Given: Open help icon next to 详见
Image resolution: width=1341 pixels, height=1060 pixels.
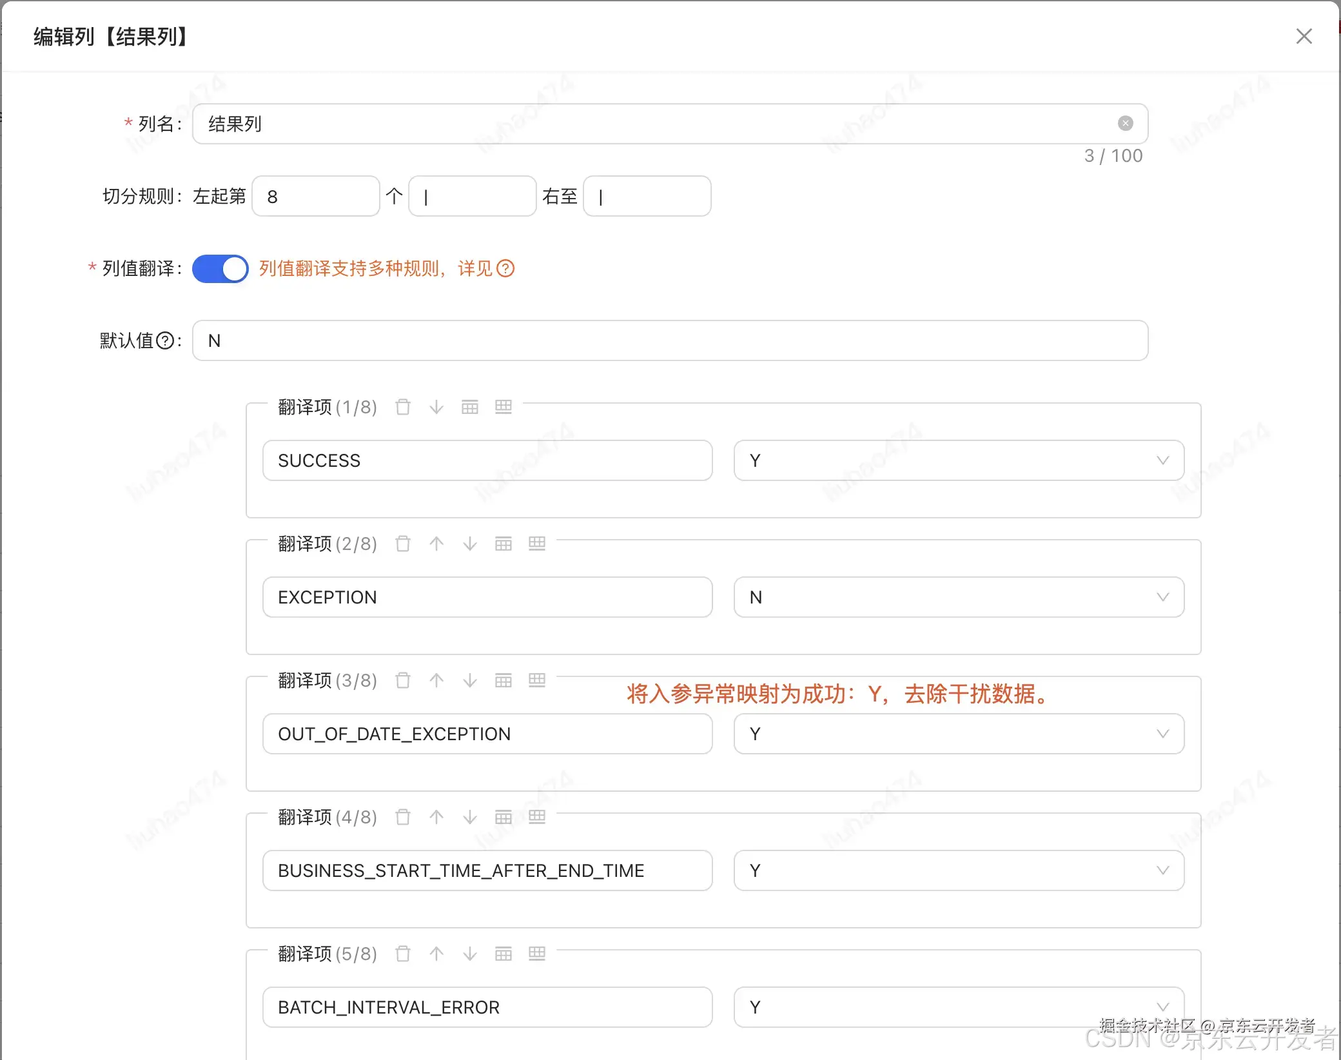Looking at the screenshot, I should click(x=506, y=268).
